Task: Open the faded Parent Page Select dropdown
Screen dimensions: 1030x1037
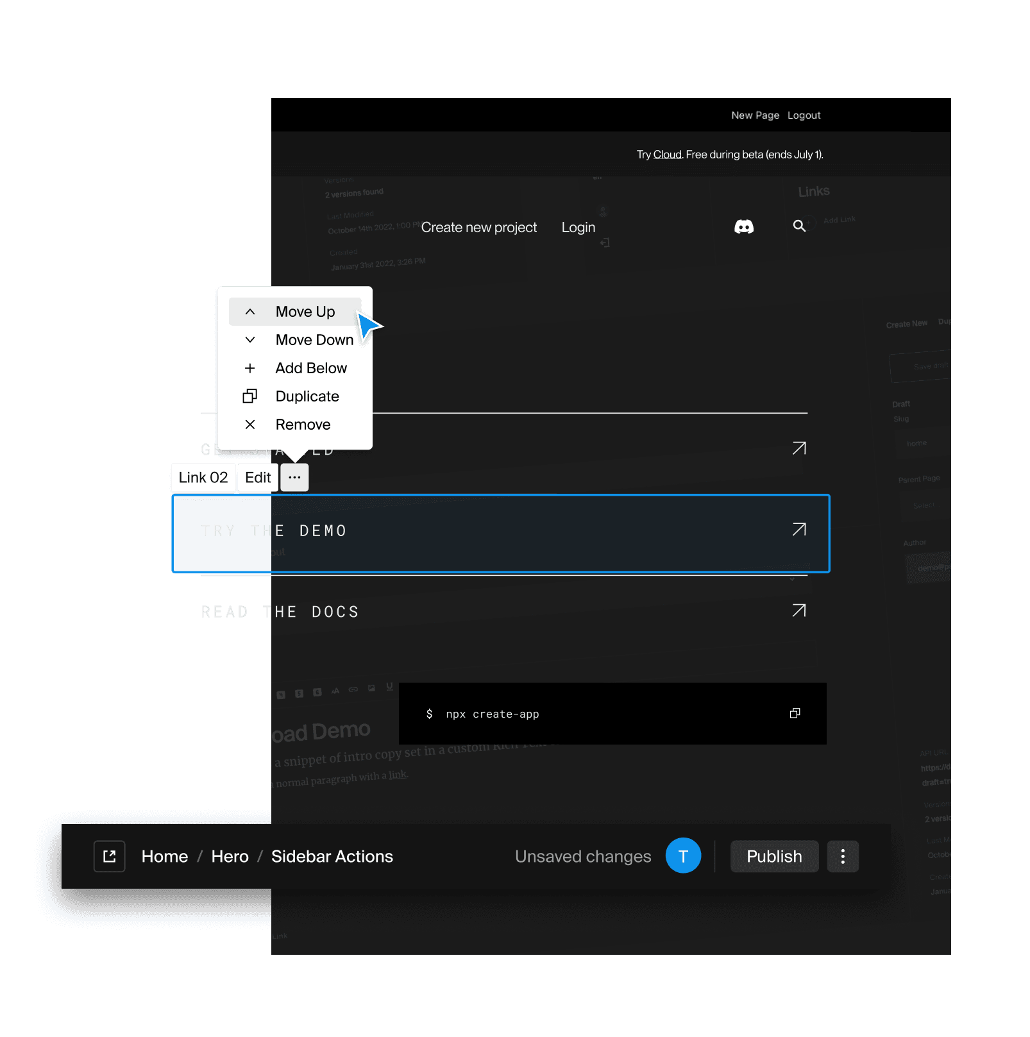Action: pos(925,505)
